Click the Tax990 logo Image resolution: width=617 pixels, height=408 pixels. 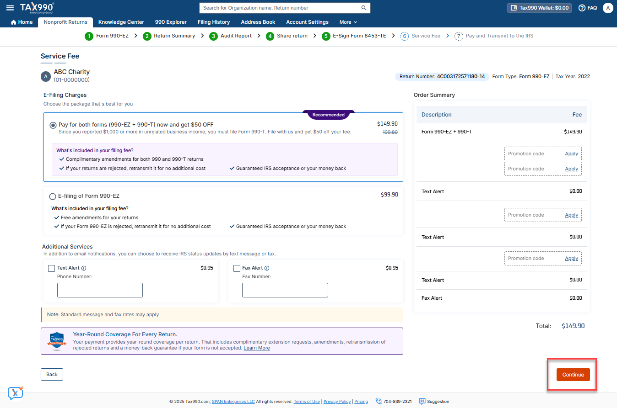click(37, 8)
